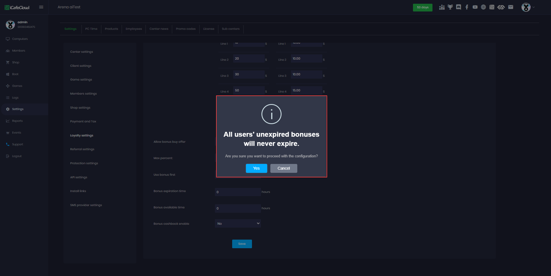551x276 pixels.
Task: Go to the Center news tab
Action: tap(159, 29)
